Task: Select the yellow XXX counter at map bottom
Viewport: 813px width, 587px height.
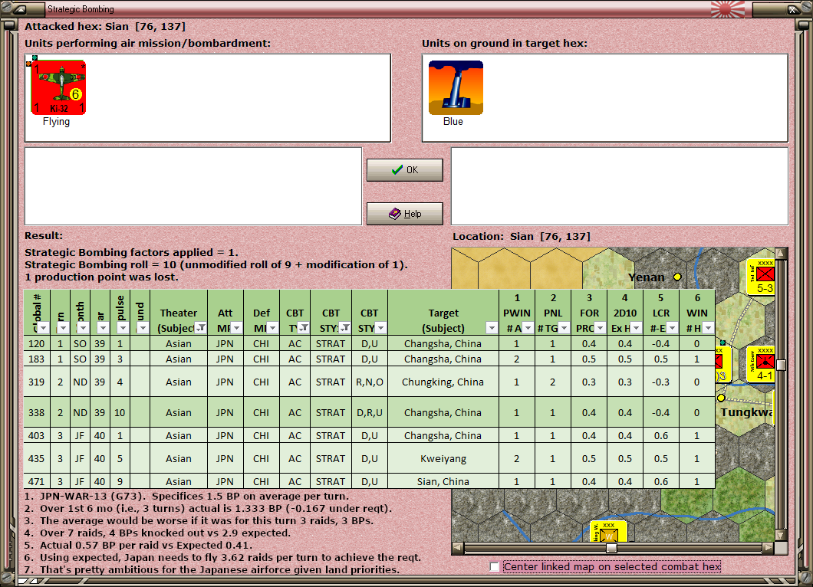Action: coord(609,532)
